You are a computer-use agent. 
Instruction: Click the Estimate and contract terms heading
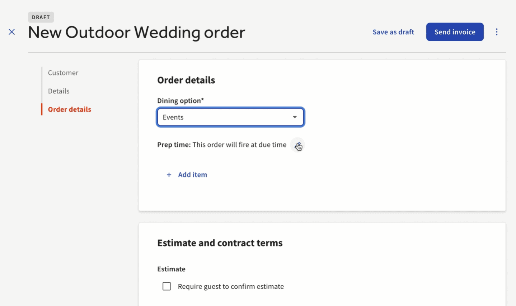(x=220, y=243)
